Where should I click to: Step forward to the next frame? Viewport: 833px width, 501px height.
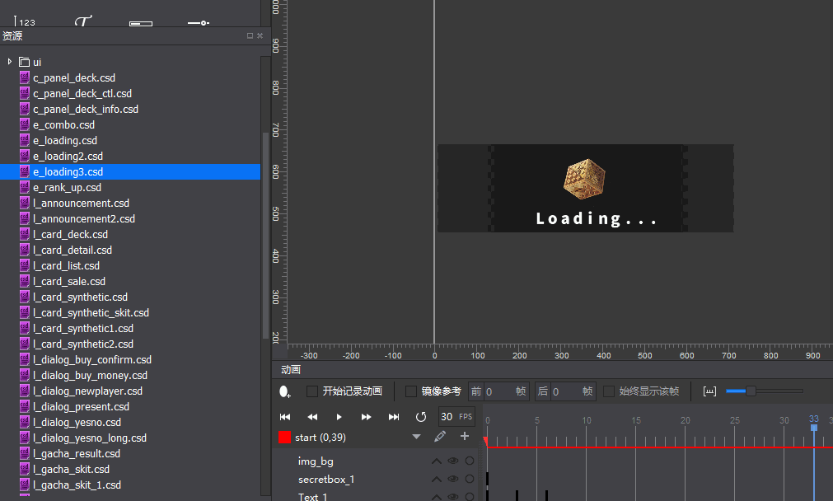pyautogui.click(x=366, y=417)
